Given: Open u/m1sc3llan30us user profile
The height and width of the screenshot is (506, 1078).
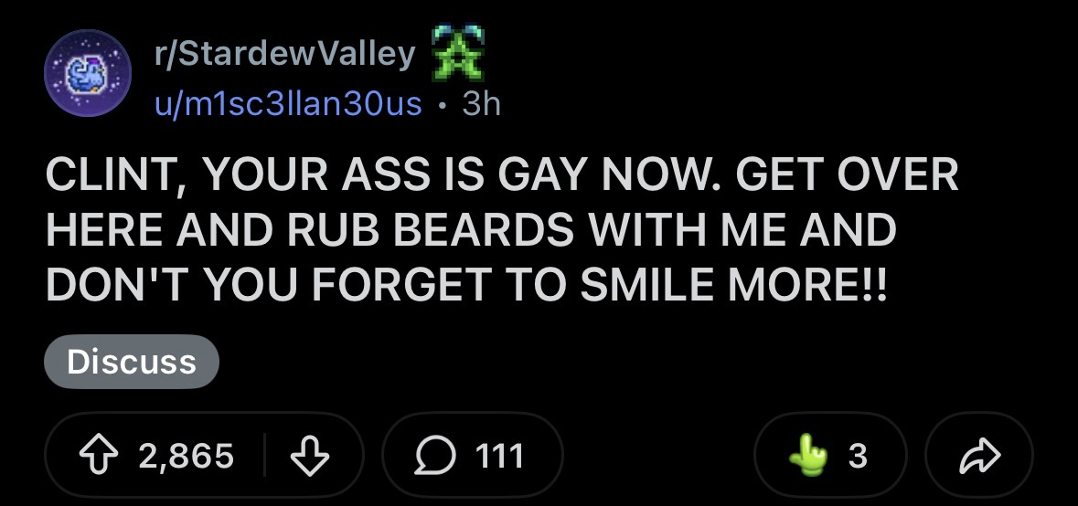Looking at the screenshot, I should pos(288,104).
